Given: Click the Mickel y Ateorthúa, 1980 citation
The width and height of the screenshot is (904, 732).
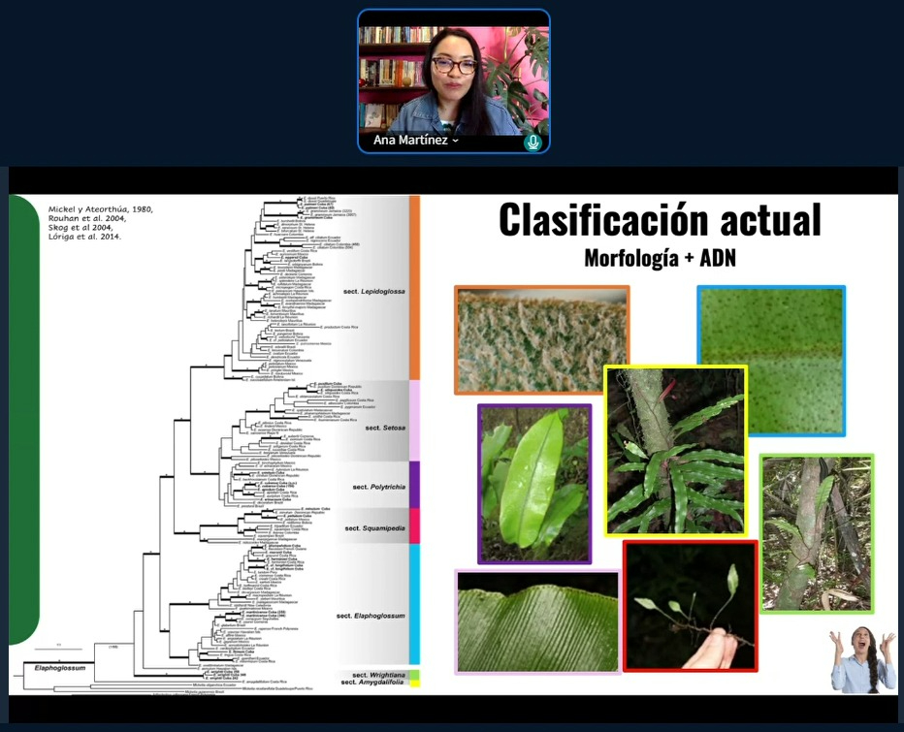Looking at the screenshot, I should [101, 209].
